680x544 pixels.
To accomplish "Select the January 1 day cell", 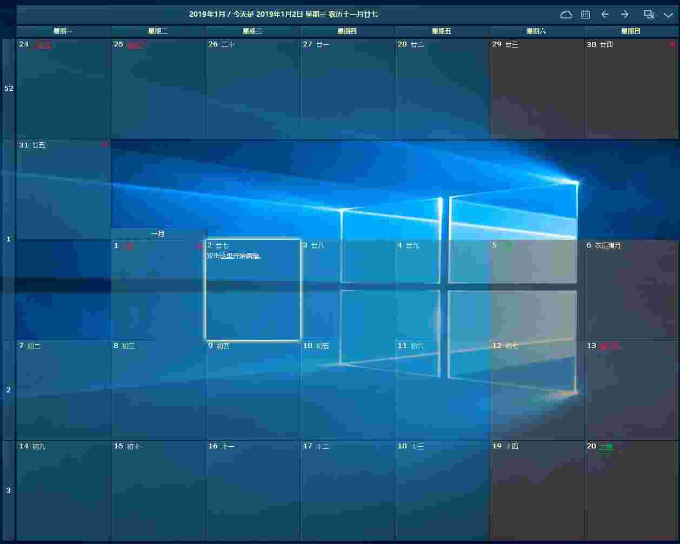I will pyautogui.click(x=158, y=290).
